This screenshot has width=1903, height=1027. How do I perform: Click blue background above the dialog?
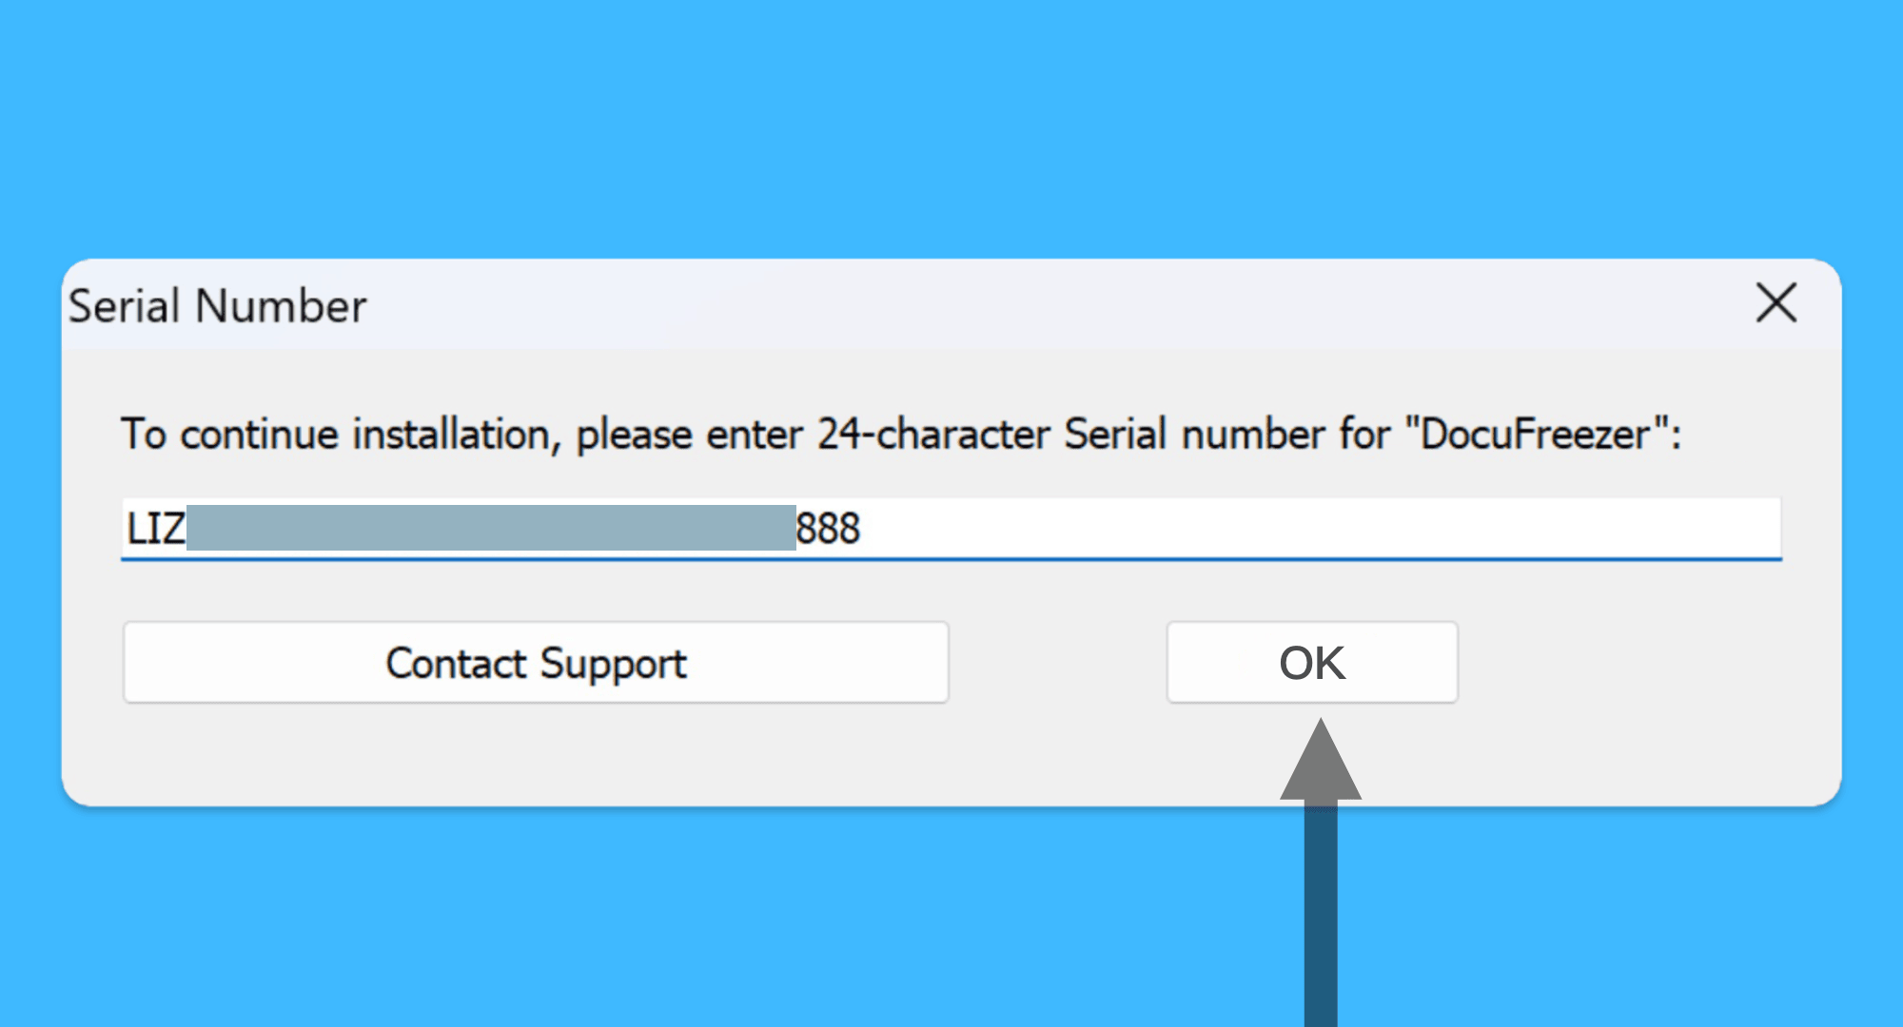951,124
